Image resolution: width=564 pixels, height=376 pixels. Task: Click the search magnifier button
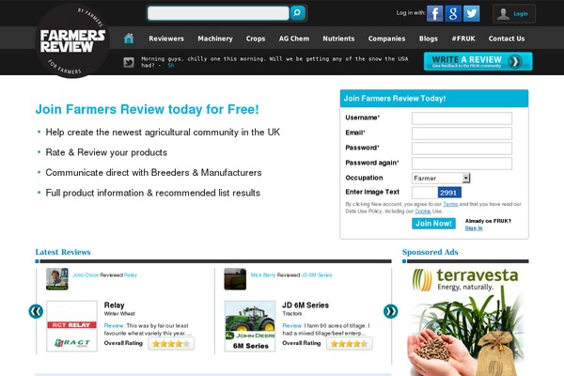click(x=297, y=13)
